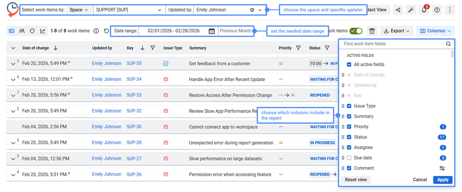
Task: Click search magnifier in fields panel
Action: pyautogui.click(x=448, y=44)
